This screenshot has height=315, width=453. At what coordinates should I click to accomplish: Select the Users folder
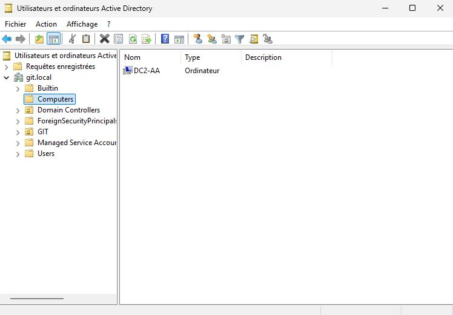point(46,154)
